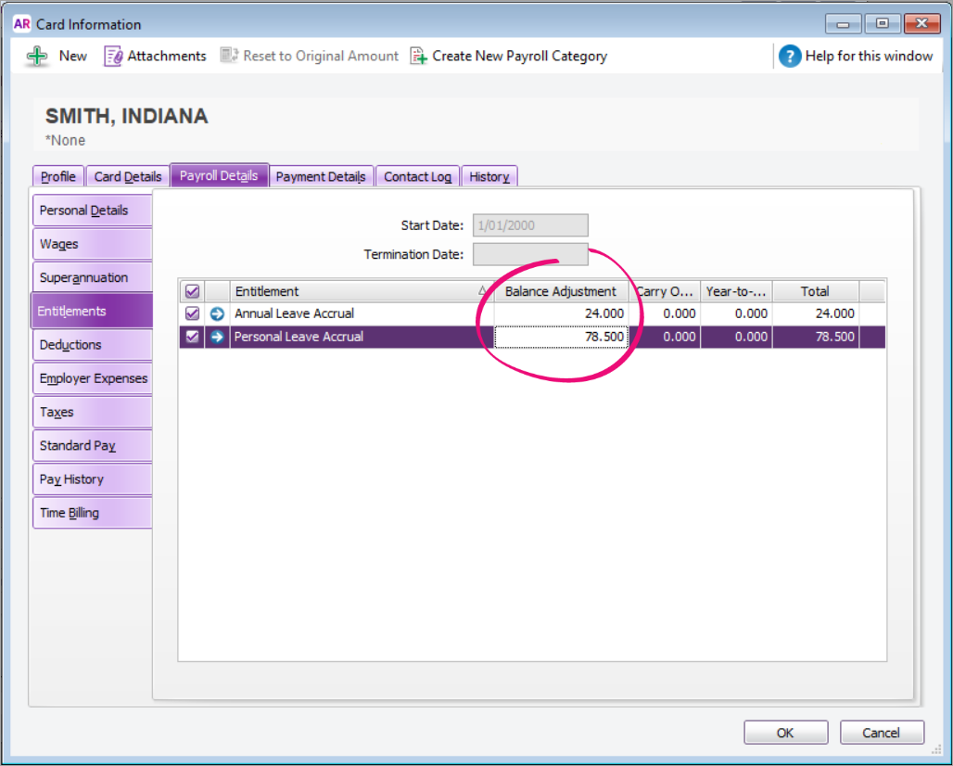Click Annual Leave balance adjustment 24.000
The height and width of the screenshot is (766, 953).
(x=562, y=313)
